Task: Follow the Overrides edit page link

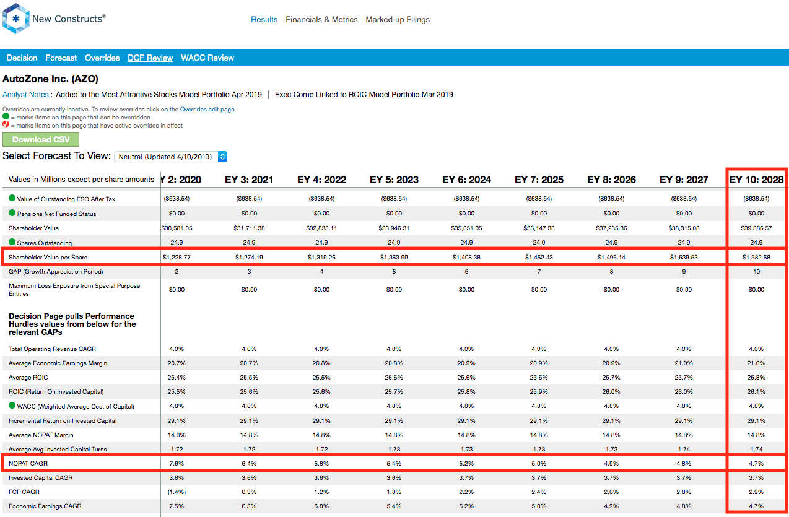Action: pyautogui.click(x=207, y=109)
